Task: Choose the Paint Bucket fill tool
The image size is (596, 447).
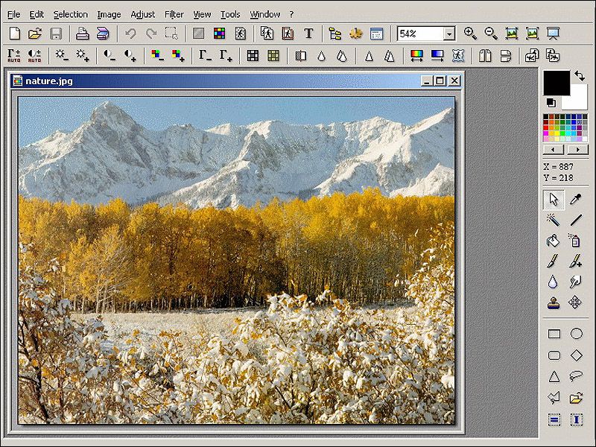Action: tap(553, 241)
